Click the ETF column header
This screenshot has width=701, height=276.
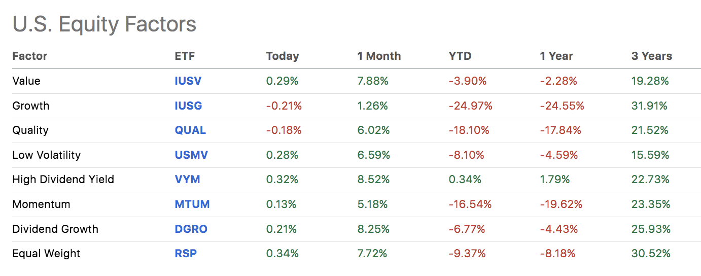[185, 56]
